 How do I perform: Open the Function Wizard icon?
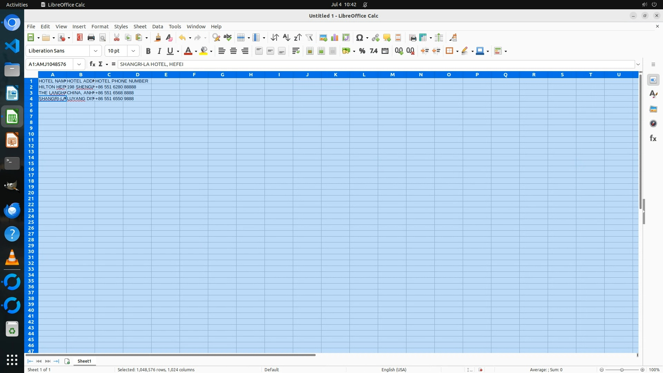[92, 64]
